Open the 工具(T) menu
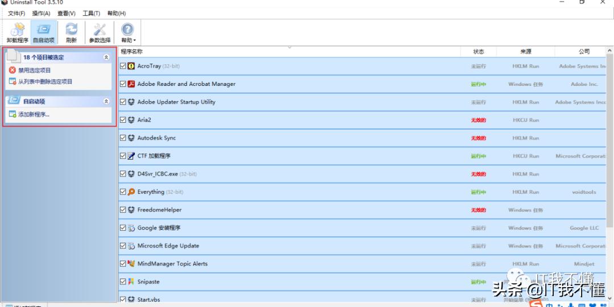 [x=91, y=13]
